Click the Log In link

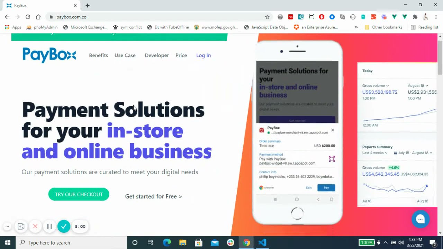[204, 55]
